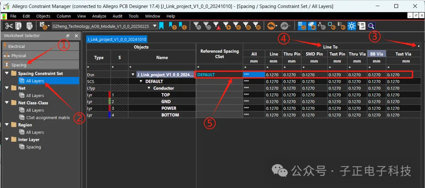Open the Objects menu
Viewport: 425px width, 188px height.
(43, 16)
